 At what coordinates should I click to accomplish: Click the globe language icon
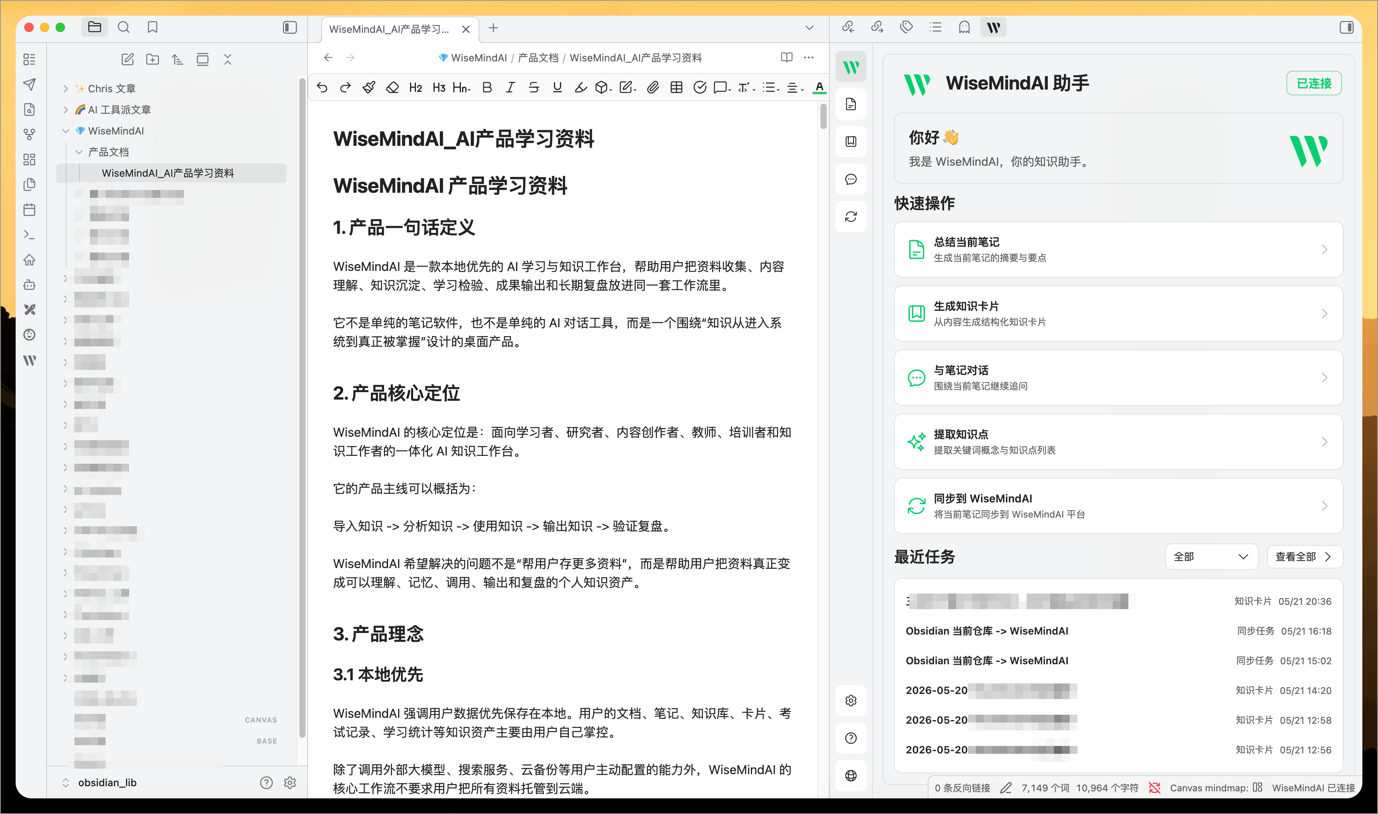click(851, 775)
